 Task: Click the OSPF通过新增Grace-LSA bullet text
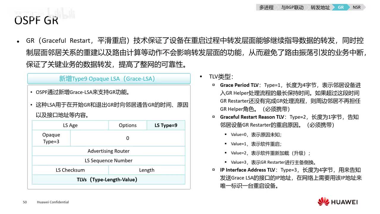pos(83,92)
